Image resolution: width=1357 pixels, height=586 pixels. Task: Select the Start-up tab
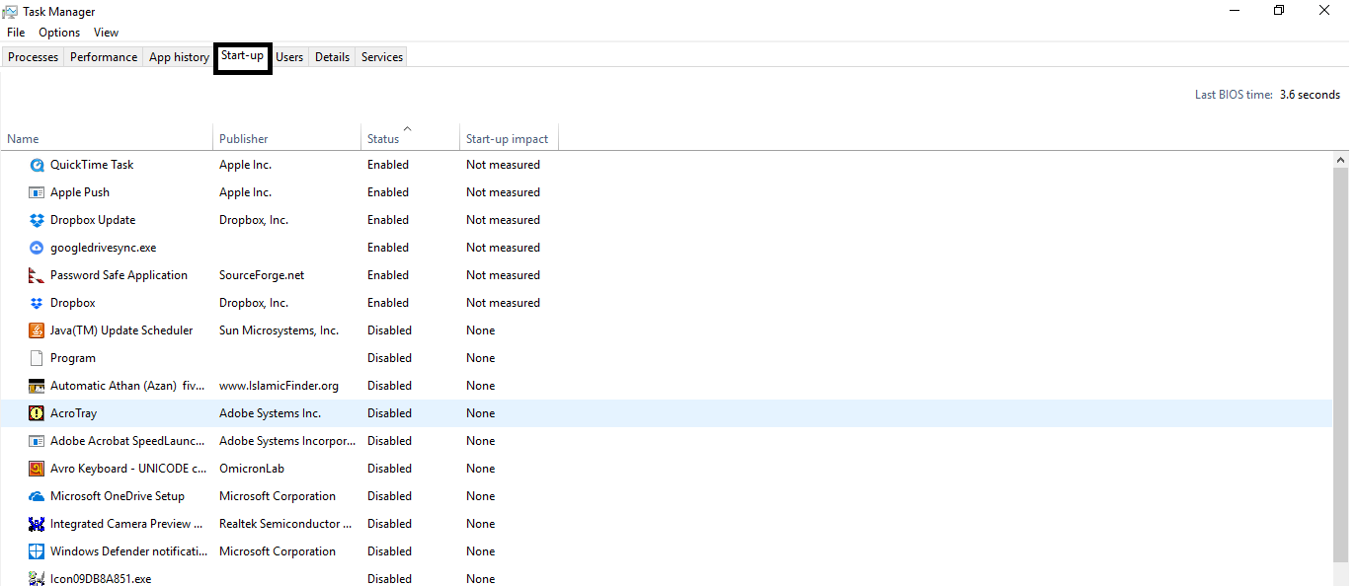(x=242, y=56)
